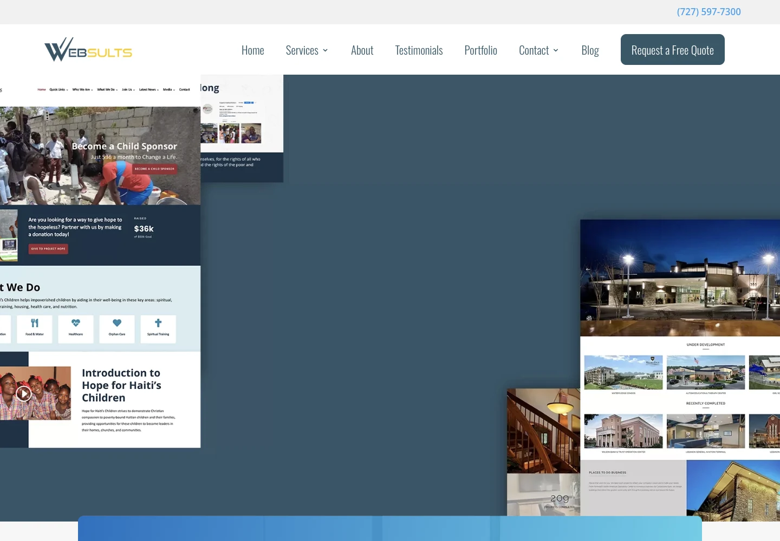Click the Places To Do Business heading
The width and height of the screenshot is (780, 541).
[607, 472]
